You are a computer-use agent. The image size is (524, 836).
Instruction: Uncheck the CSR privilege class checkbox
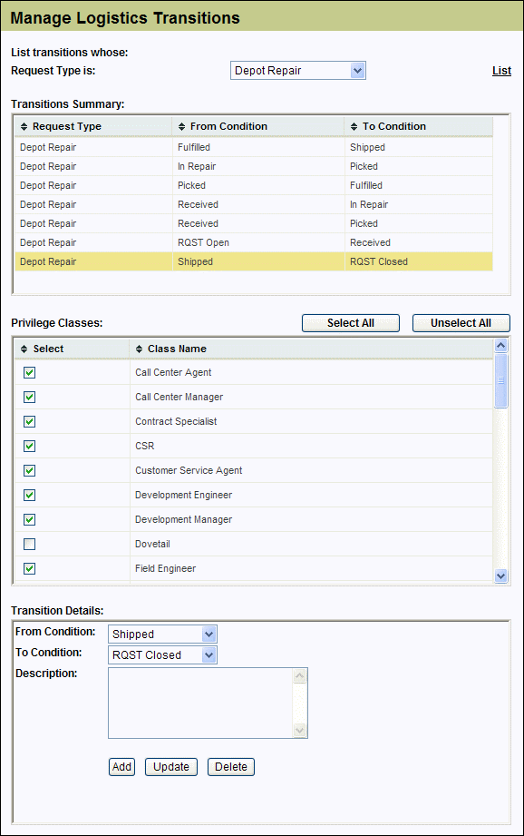pos(29,446)
